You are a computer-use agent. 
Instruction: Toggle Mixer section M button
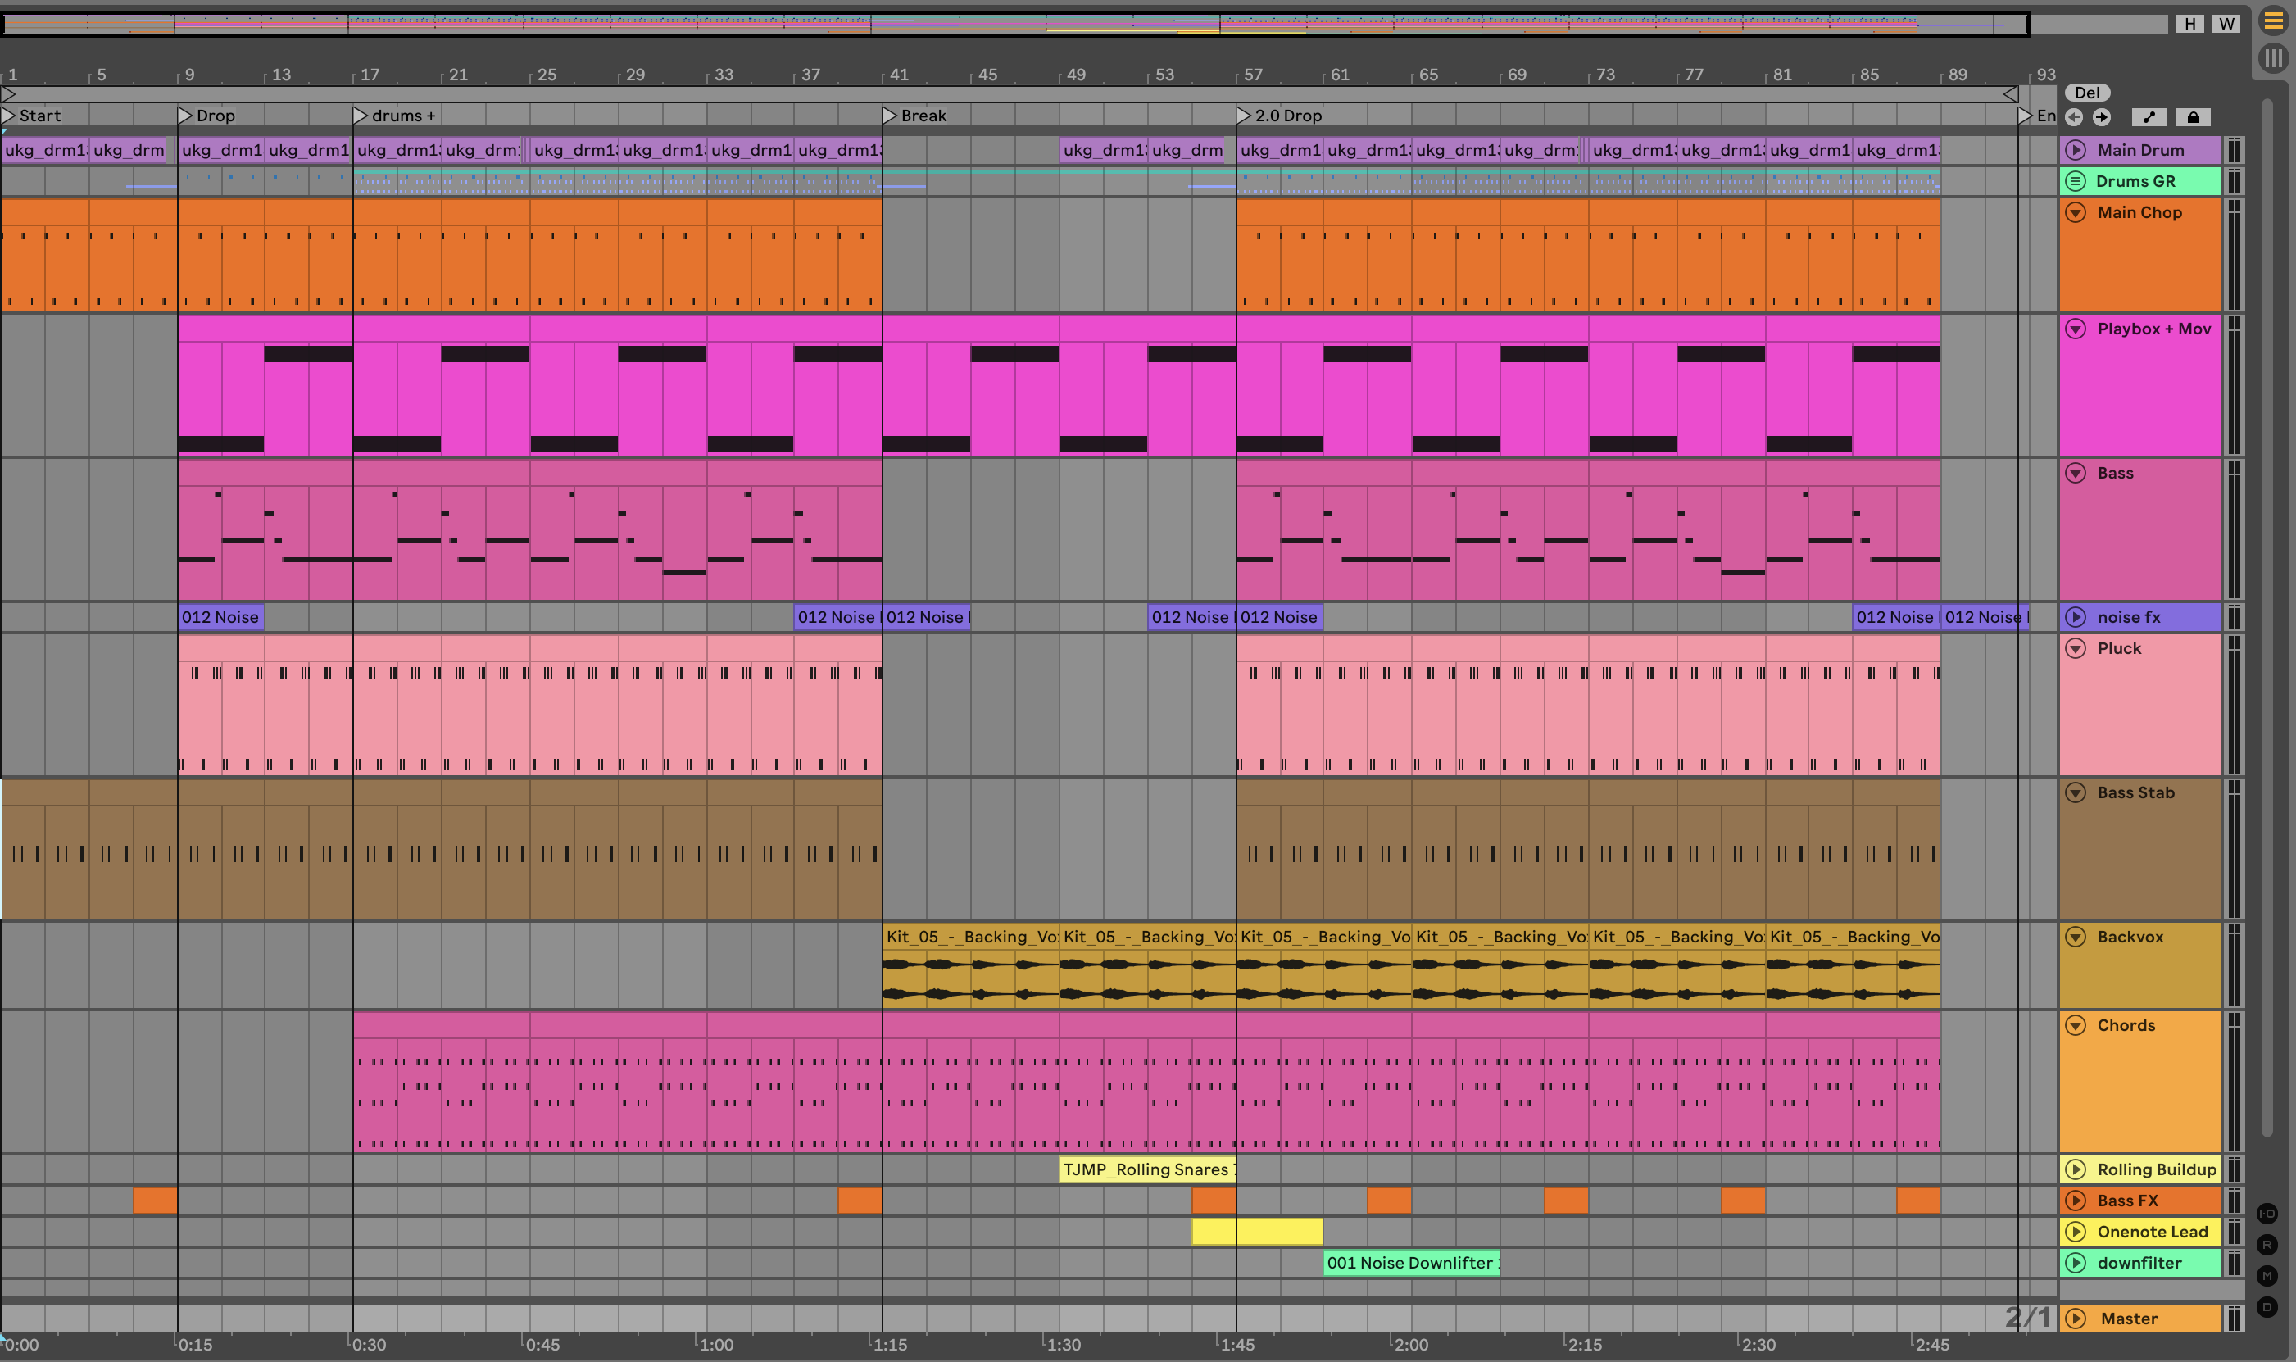coord(2267,1276)
